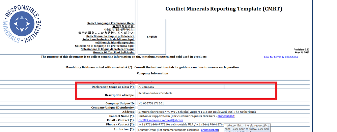Image resolution: width=337 pixels, height=132 pixels.
Task: Click 'Declaration Scope or Class (*):' label
Action: click(113, 87)
